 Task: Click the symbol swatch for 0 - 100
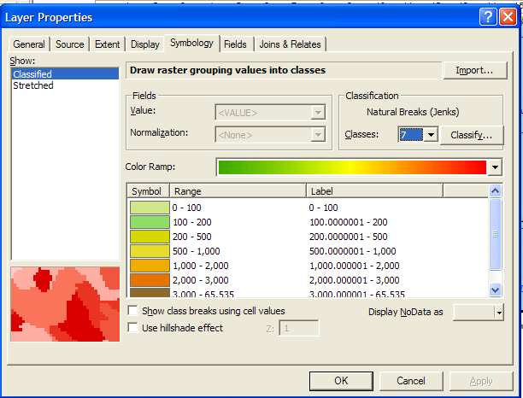(150, 208)
